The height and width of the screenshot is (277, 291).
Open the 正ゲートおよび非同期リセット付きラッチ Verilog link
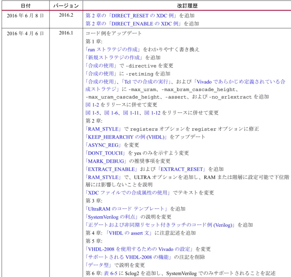(160, 225)
